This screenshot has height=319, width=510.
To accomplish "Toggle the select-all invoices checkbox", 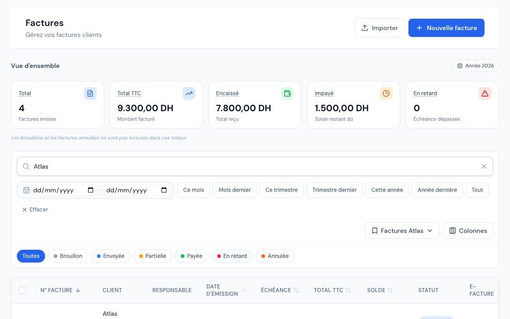I will pos(22,290).
